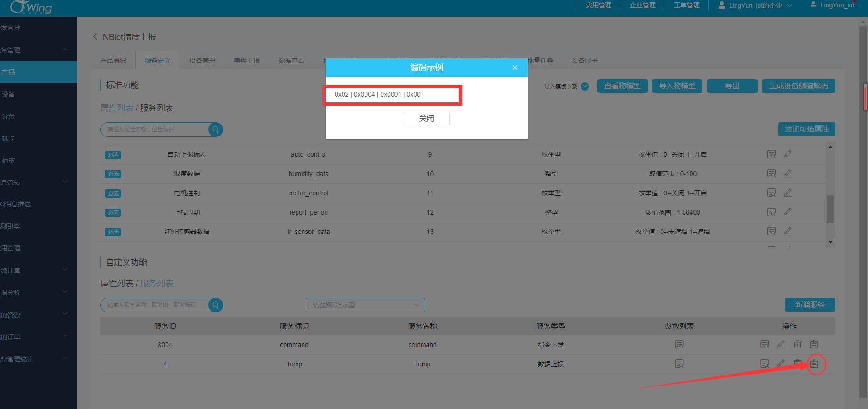
Task: Click the search icon in the service search box
Action: point(216,305)
